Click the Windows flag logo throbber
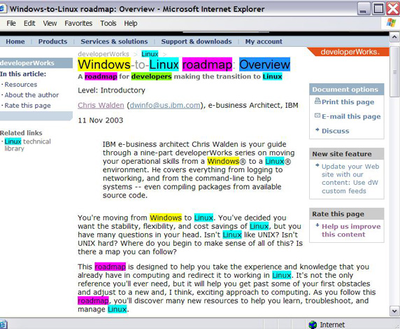The height and width of the screenshot is (329, 400). coord(391,22)
